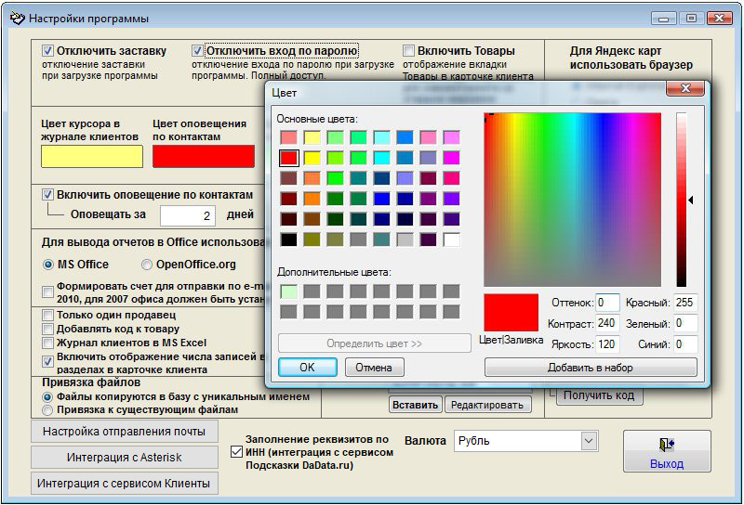Image resolution: width=744 pixels, height=505 pixels.
Task: Click the program icon in title bar
Action: (x=15, y=18)
